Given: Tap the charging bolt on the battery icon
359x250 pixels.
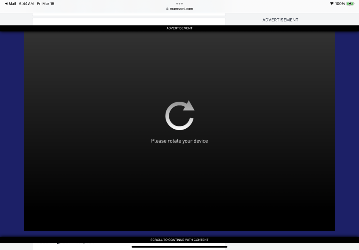Looking at the screenshot, I should point(349,3).
